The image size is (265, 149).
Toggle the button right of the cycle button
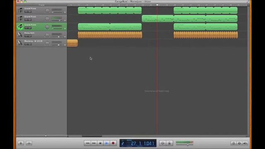(x=169, y=143)
